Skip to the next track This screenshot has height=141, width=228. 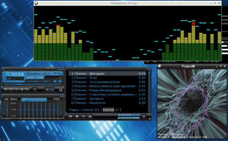[x=27, y=90]
